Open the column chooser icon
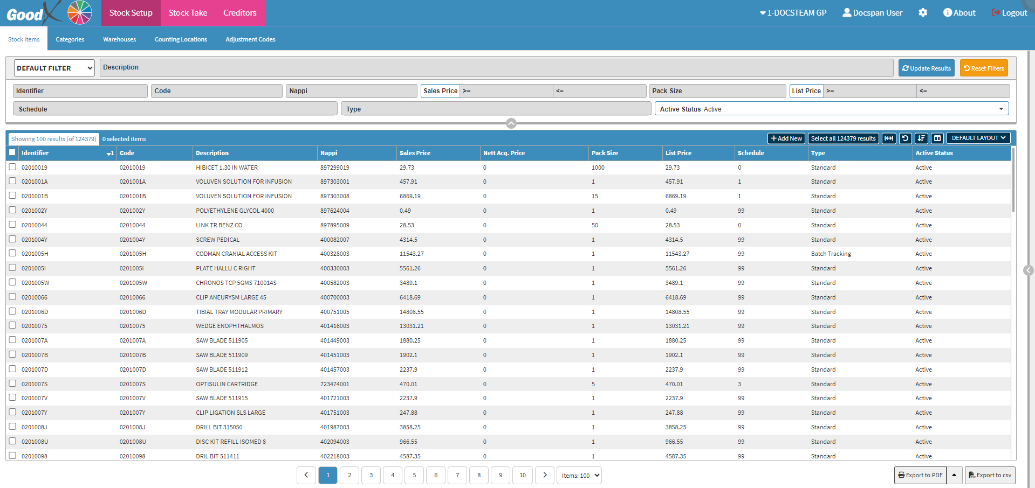The width and height of the screenshot is (1035, 488). click(x=937, y=138)
